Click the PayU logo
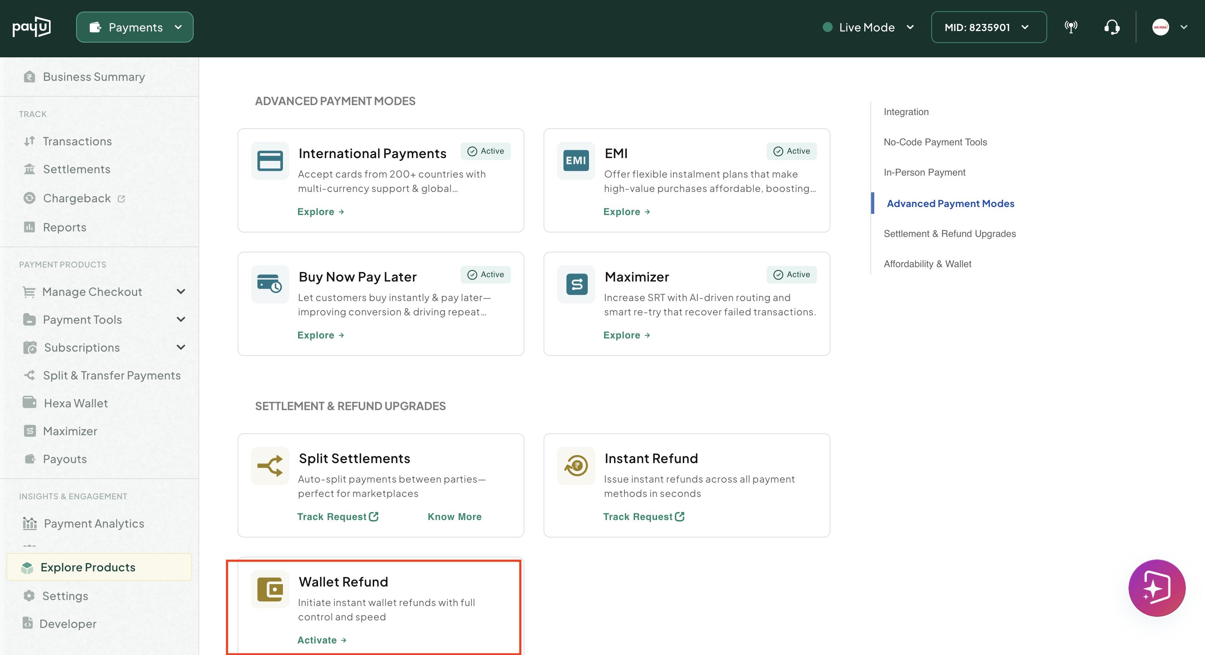 (31, 27)
